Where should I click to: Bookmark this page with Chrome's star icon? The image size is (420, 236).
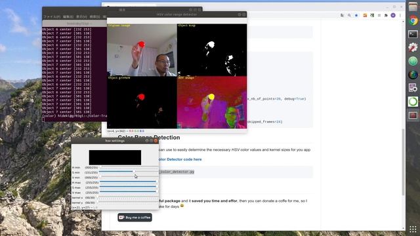click(356, 16)
